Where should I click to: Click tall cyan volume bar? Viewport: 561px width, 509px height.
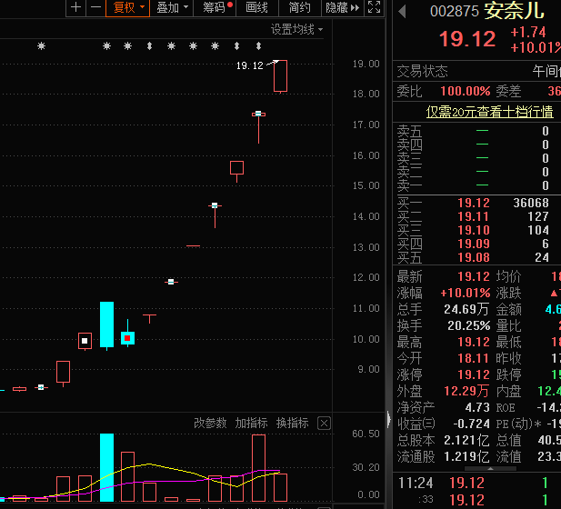coord(106,467)
